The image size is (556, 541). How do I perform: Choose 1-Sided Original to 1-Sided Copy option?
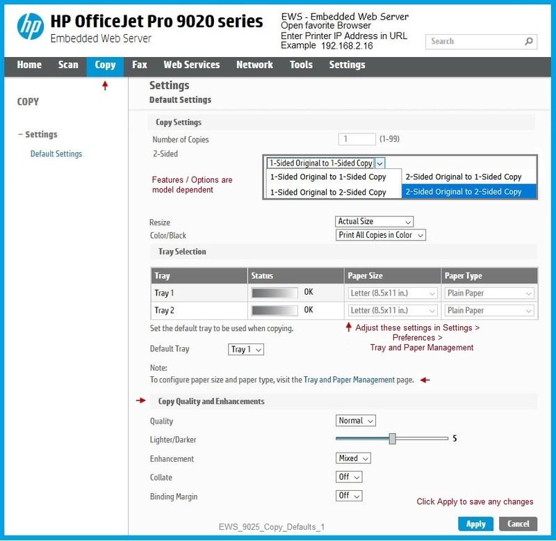328,177
